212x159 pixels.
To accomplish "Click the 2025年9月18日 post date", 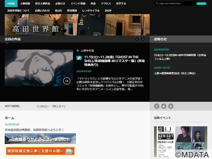I will [x=84, y=71].
